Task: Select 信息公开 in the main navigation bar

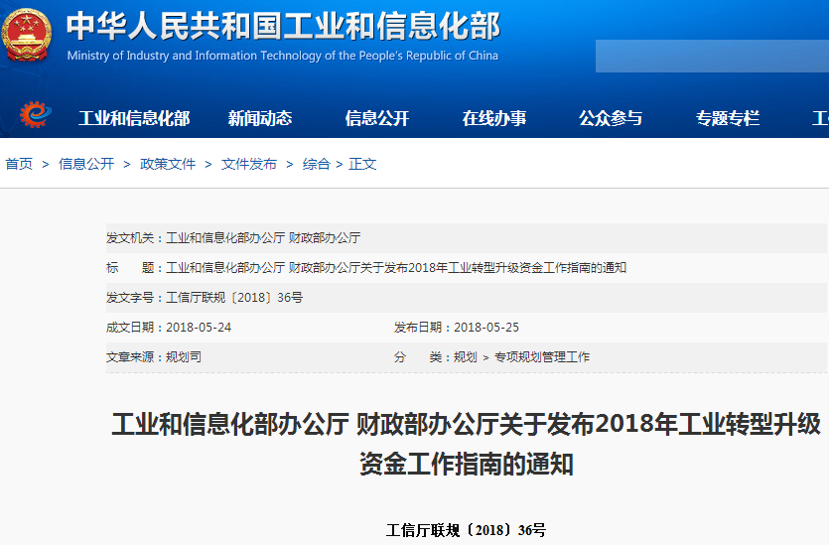Action: [377, 118]
